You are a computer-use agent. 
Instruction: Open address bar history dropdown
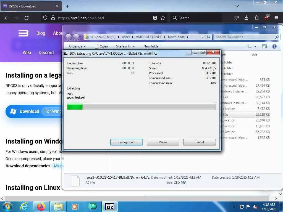pos(202,37)
